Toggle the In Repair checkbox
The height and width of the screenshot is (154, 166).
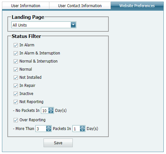coord(16,86)
